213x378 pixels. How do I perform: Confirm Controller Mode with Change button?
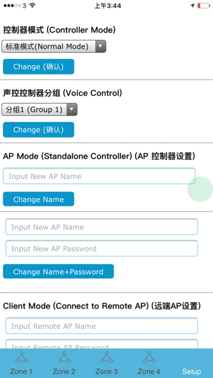click(38, 66)
